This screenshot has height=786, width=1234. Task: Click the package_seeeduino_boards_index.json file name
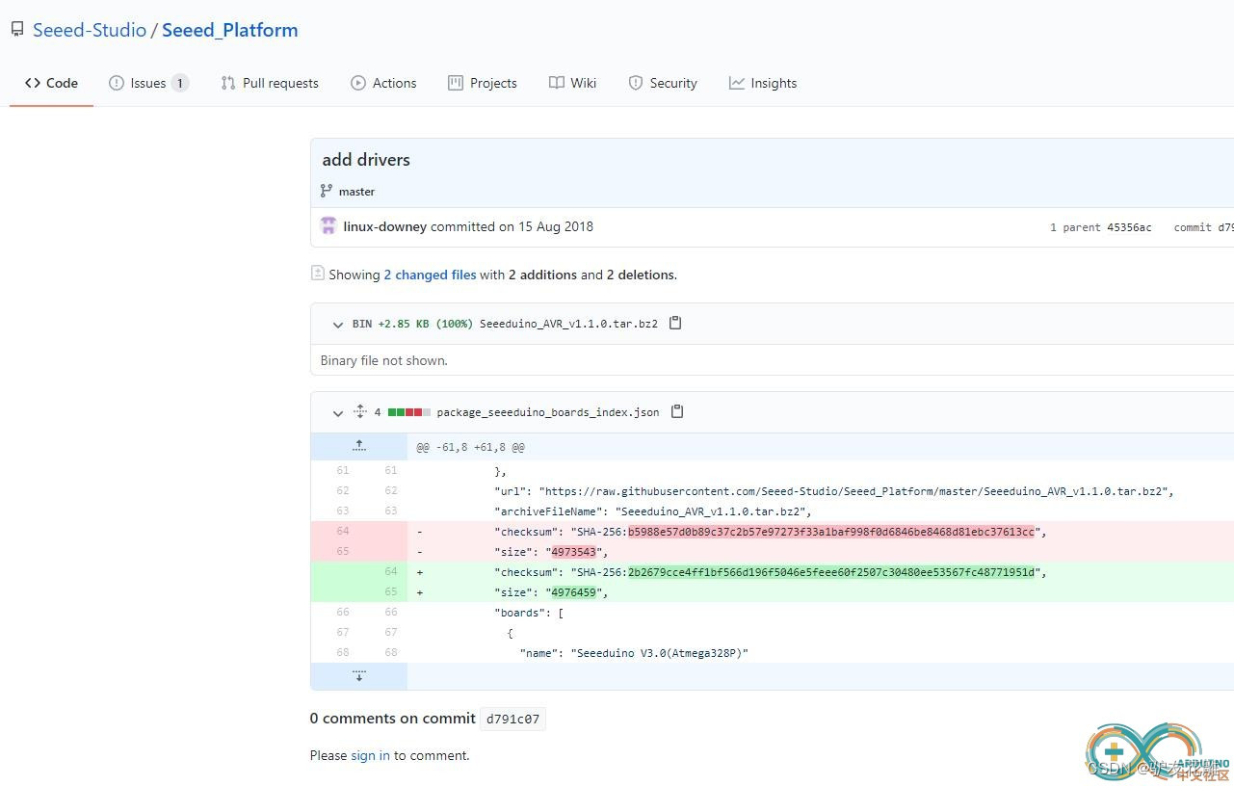point(548,412)
